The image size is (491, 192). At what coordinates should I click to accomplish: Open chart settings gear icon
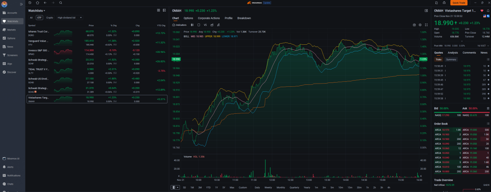click(420, 25)
